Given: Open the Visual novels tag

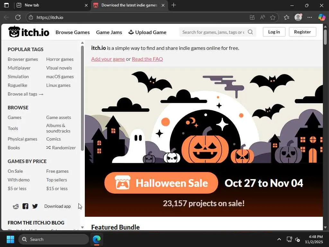Looking at the screenshot, I should (x=59, y=68).
